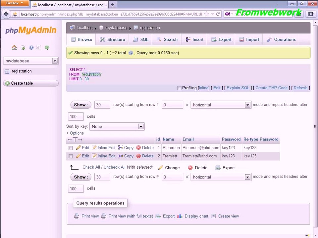Click printer icon for Print view with full texts

(x=104, y=216)
